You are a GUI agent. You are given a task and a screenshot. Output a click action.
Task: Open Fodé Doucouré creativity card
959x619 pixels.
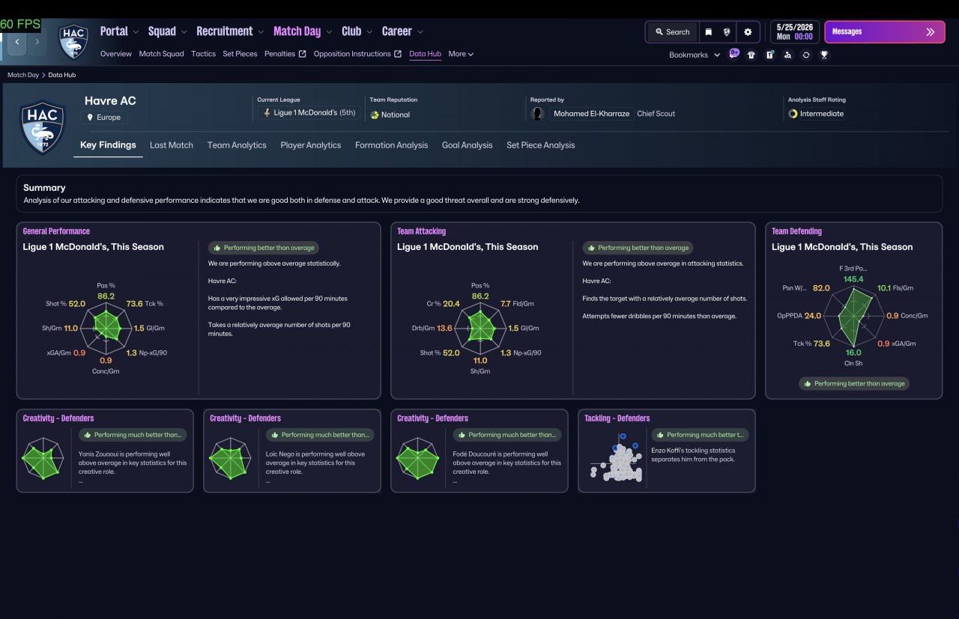[x=479, y=451]
